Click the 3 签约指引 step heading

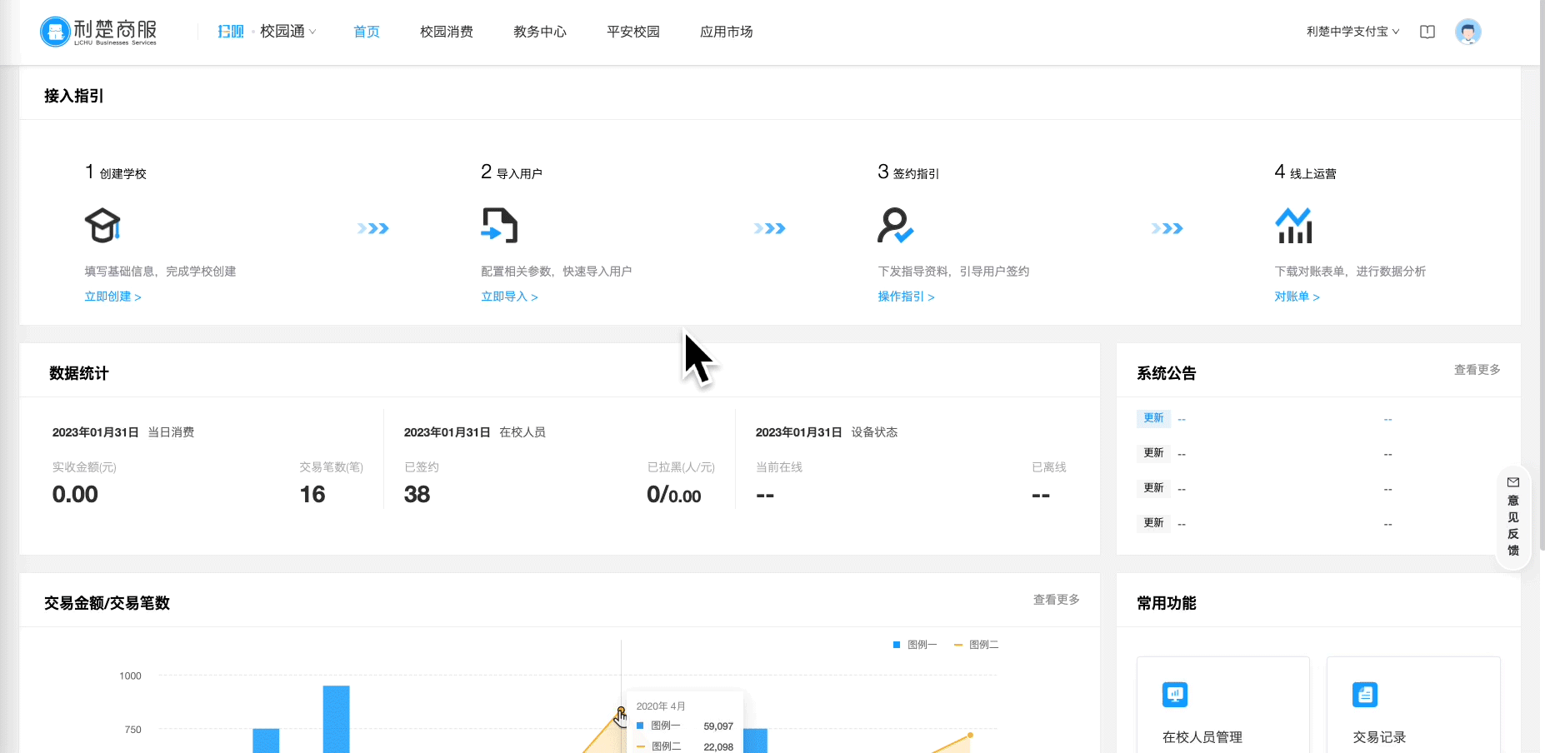click(x=908, y=172)
